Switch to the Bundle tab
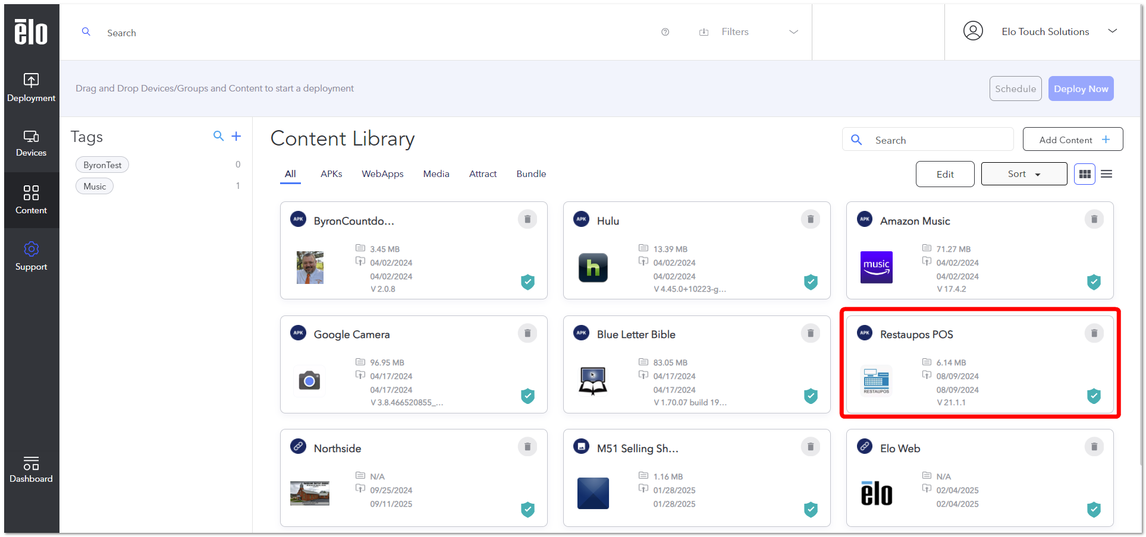 coord(531,174)
